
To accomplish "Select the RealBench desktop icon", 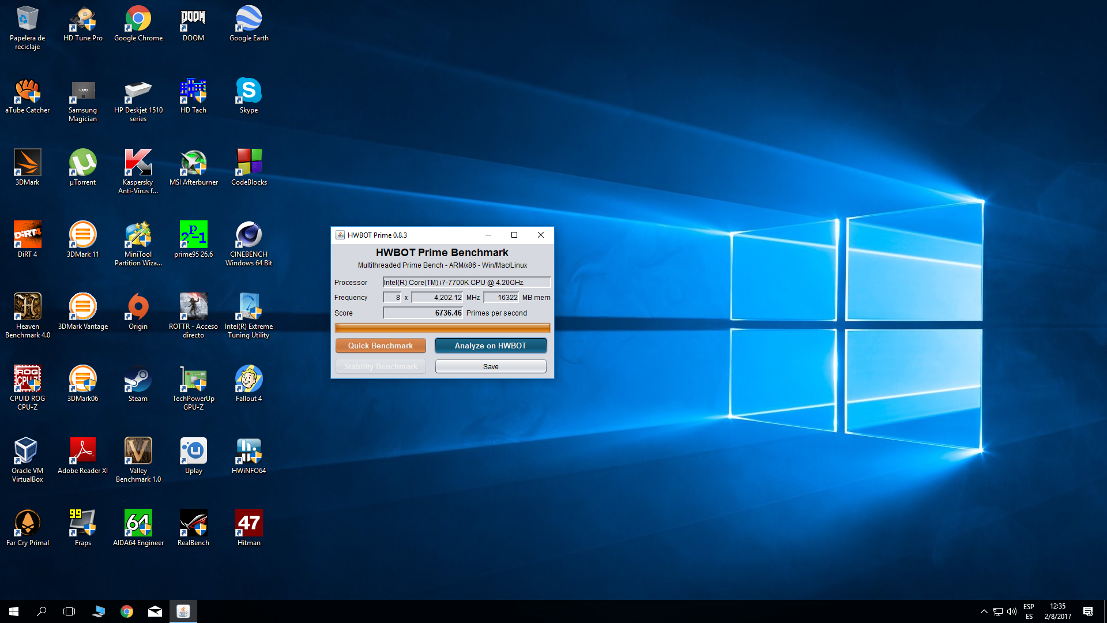I will pos(193,528).
